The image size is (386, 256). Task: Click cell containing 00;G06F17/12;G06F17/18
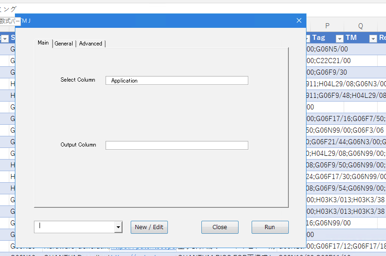pos(346,246)
